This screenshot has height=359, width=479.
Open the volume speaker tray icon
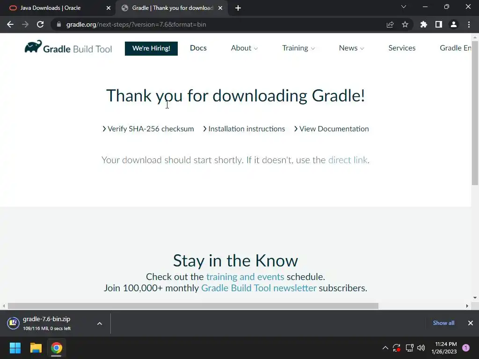pyautogui.click(x=421, y=348)
